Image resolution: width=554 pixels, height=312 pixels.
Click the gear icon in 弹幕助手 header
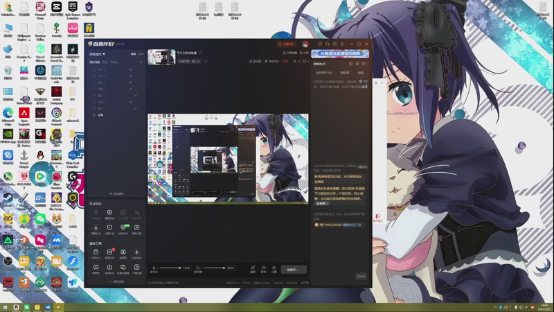[x=357, y=64]
